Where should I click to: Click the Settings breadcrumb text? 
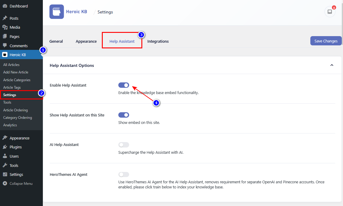pos(105,12)
